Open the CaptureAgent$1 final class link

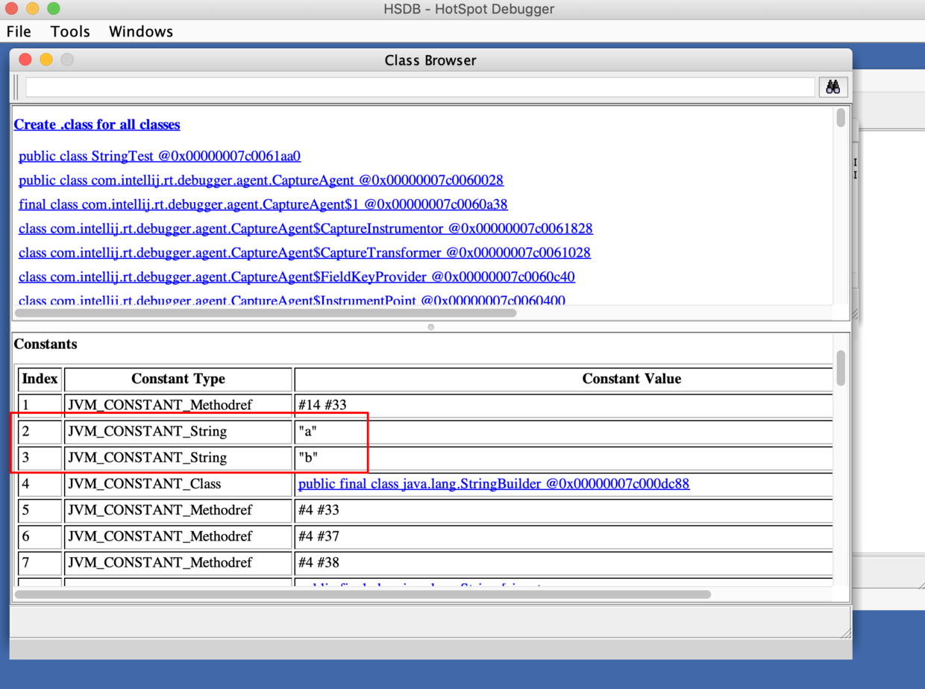pyautogui.click(x=263, y=204)
